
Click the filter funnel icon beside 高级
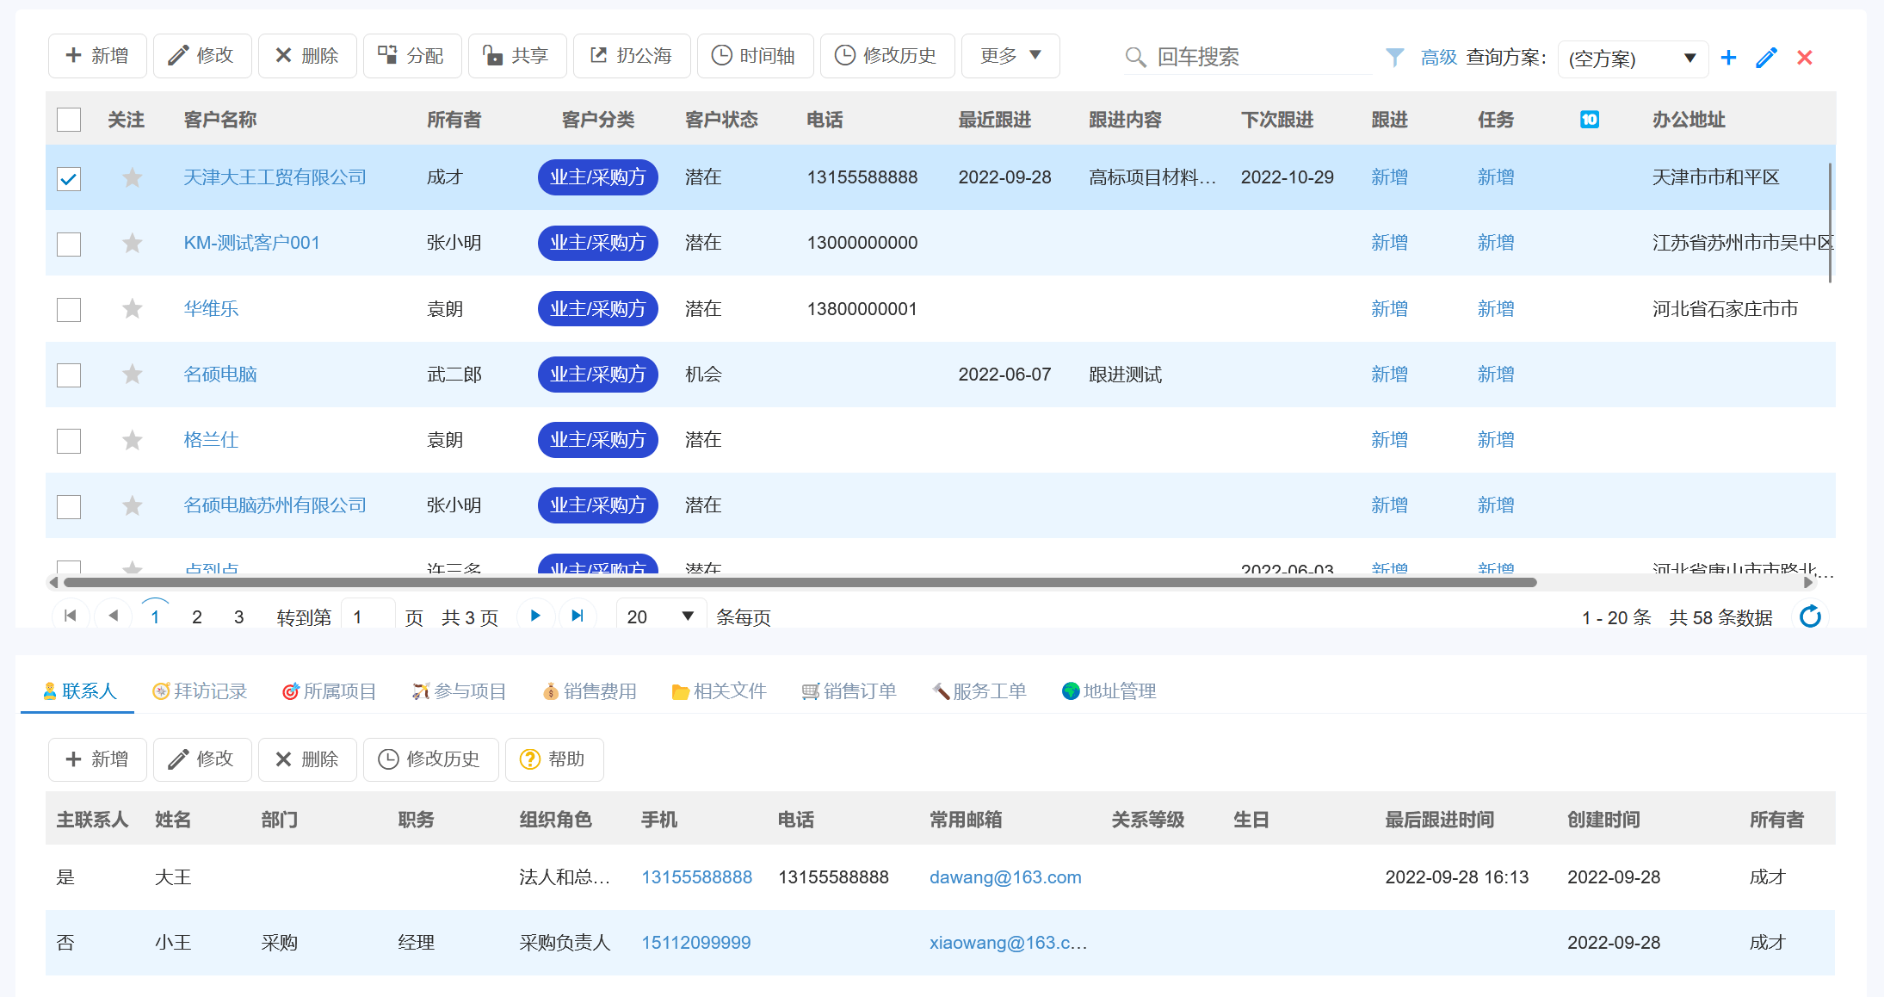coord(1394,58)
